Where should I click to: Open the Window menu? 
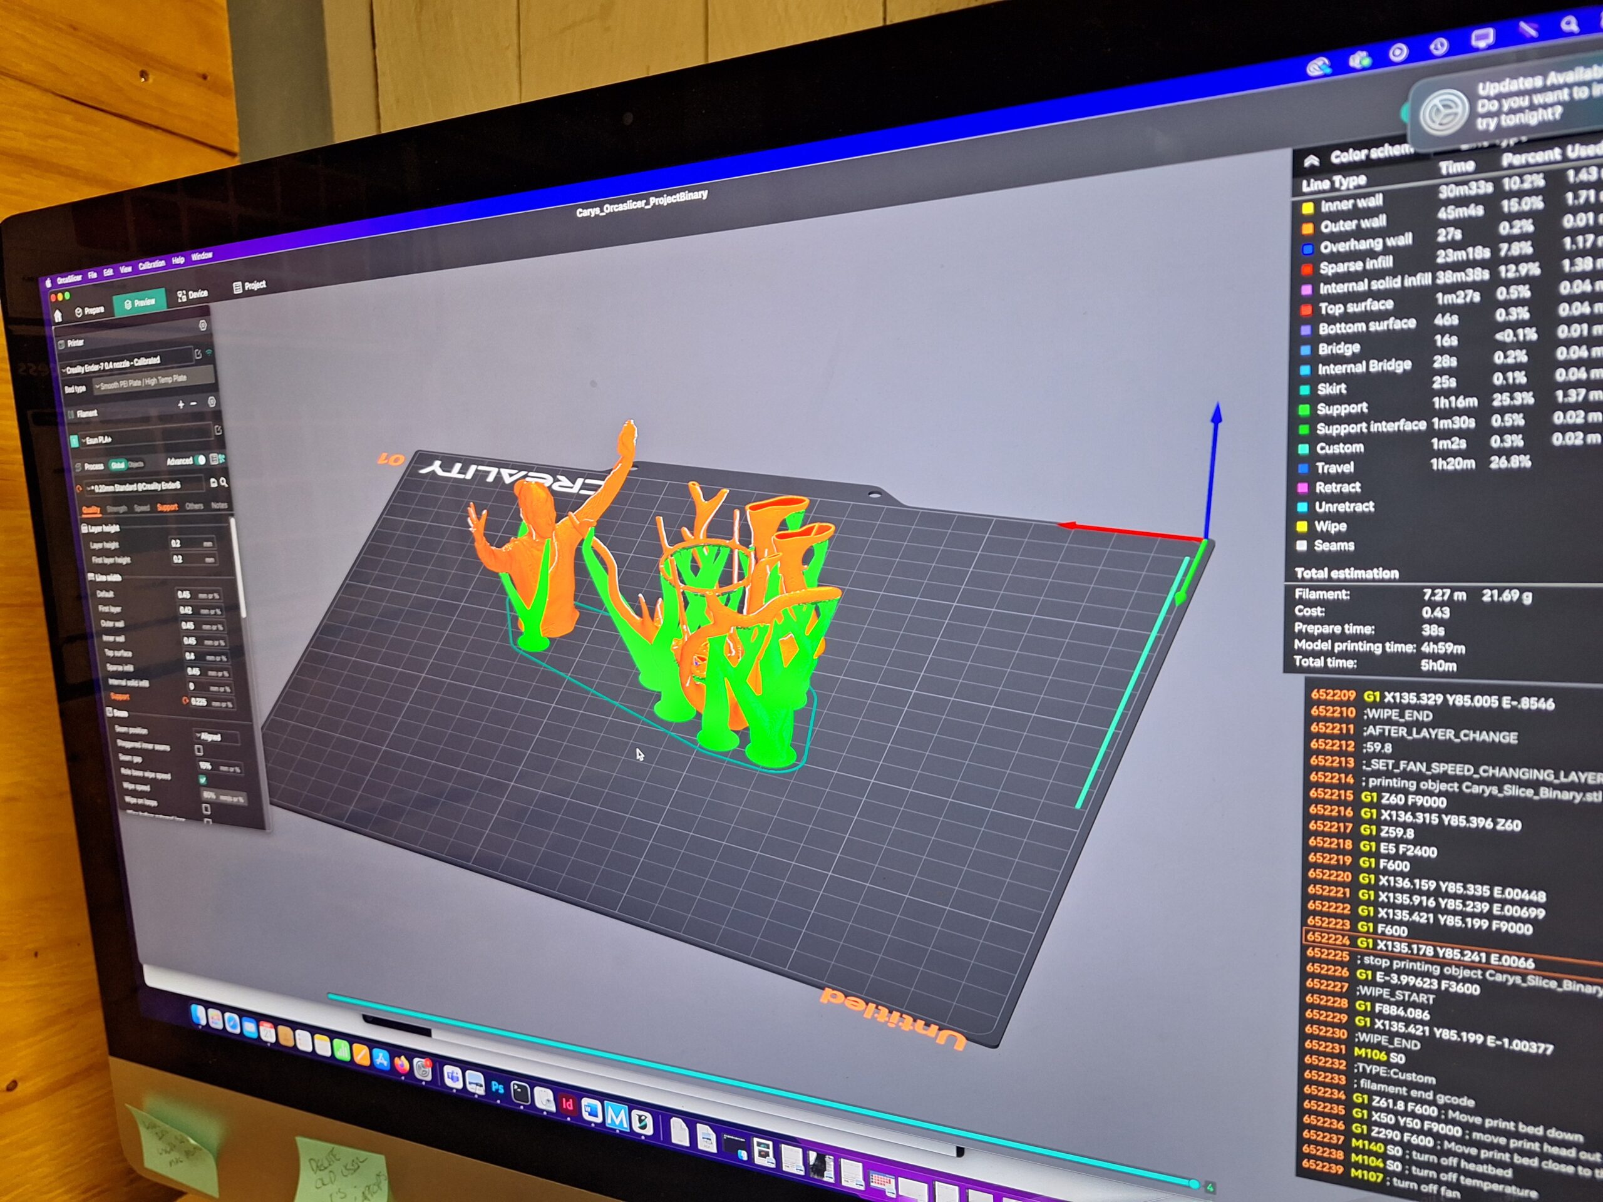(x=202, y=255)
